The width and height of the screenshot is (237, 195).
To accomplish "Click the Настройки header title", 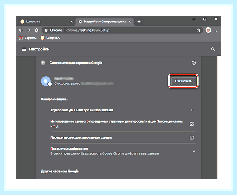I will click(39, 49).
